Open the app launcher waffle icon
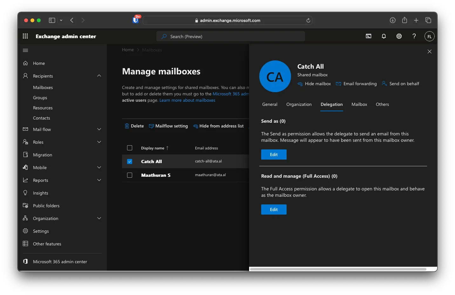Viewport: 455px width, 295px height. 25,36
